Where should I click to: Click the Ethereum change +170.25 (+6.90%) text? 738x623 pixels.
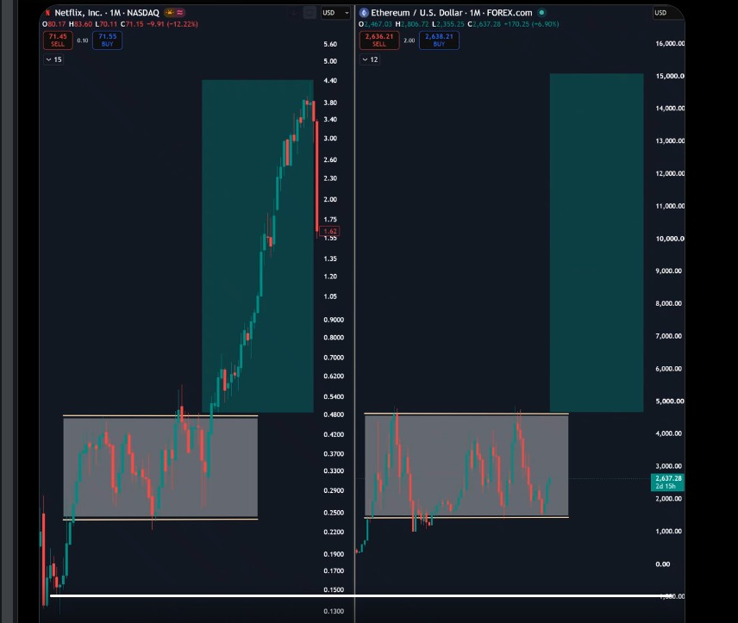tap(531, 24)
